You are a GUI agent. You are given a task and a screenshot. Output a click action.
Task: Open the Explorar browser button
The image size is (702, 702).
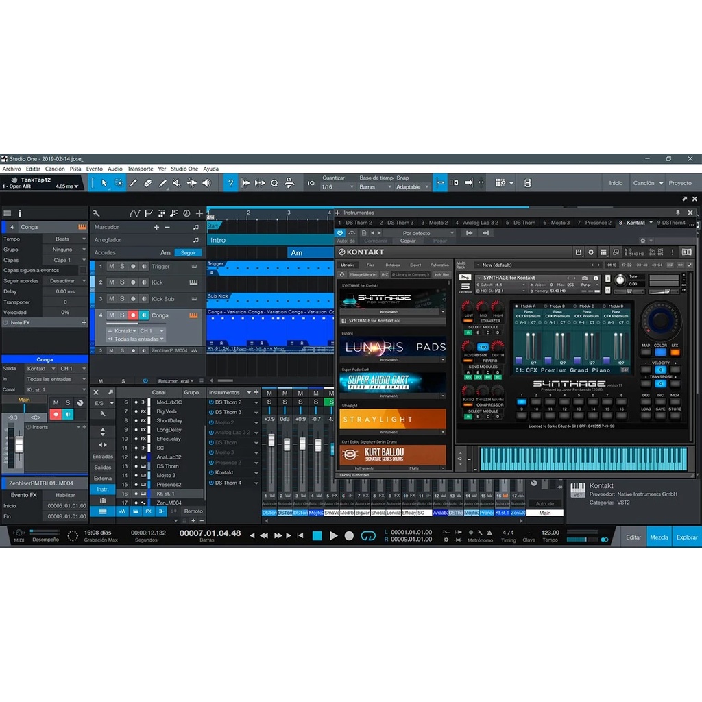pyautogui.click(x=687, y=537)
